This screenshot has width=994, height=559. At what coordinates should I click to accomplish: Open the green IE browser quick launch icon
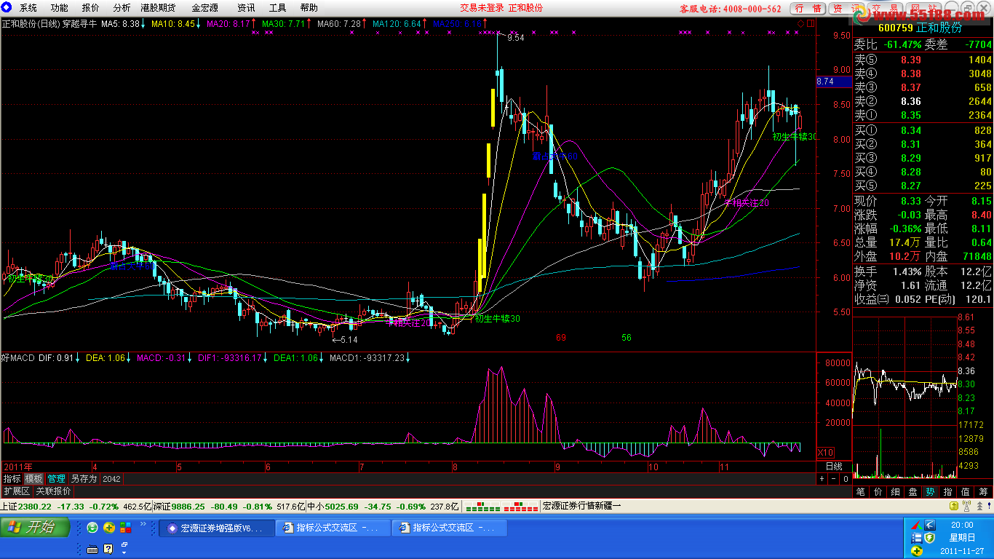click(x=92, y=528)
